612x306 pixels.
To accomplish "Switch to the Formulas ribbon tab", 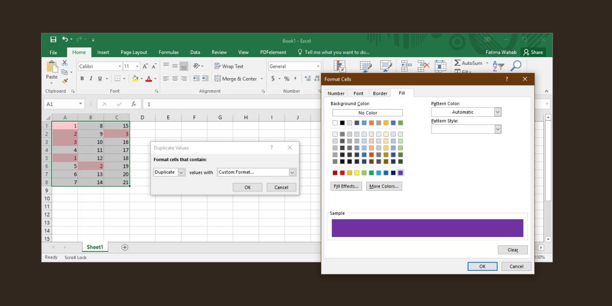I will coord(169,52).
